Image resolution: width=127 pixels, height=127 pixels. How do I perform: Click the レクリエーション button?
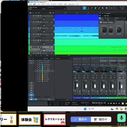[55, 120]
